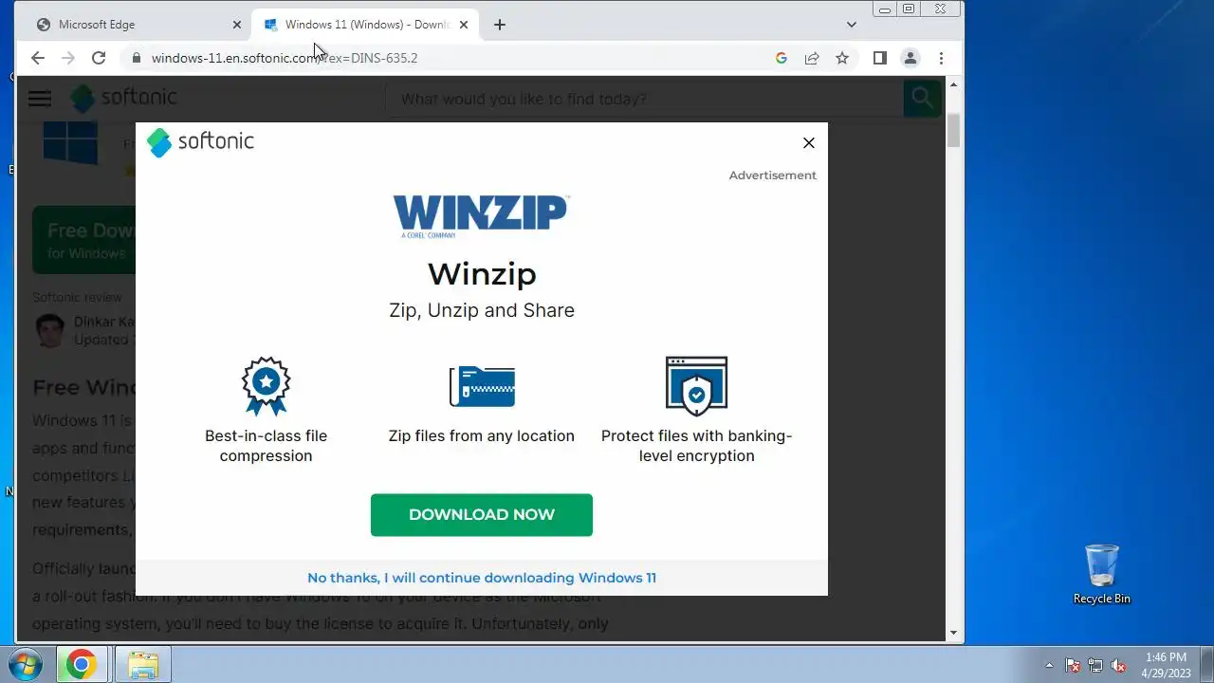Click the browser forward arrow

point(67,58)
